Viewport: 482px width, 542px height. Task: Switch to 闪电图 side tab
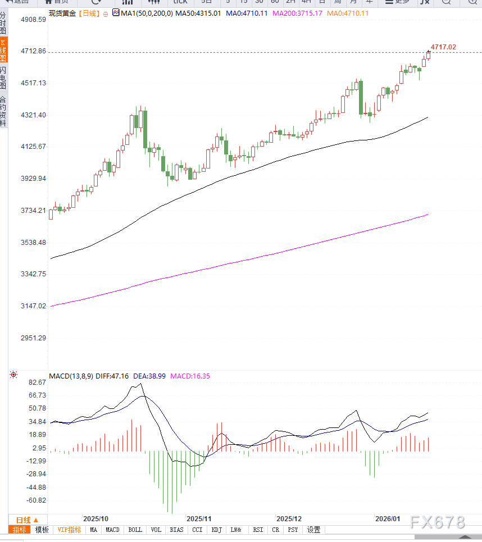[3, 78]
